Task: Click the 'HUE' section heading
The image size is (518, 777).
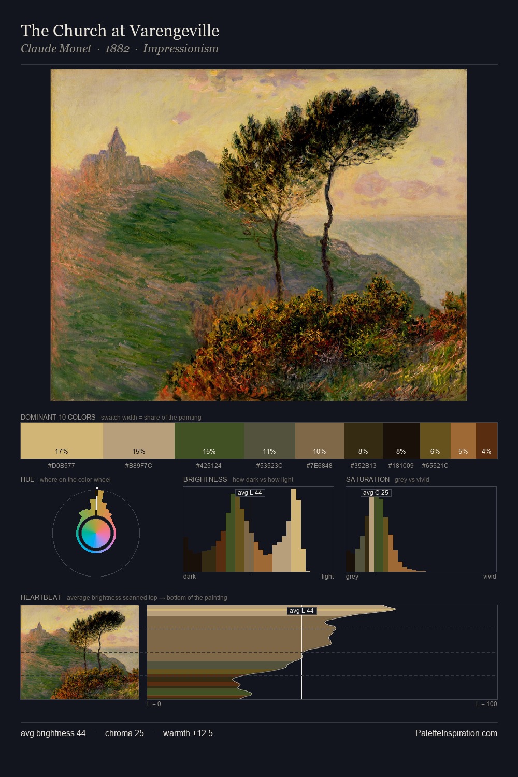Action: pos(27,479)
